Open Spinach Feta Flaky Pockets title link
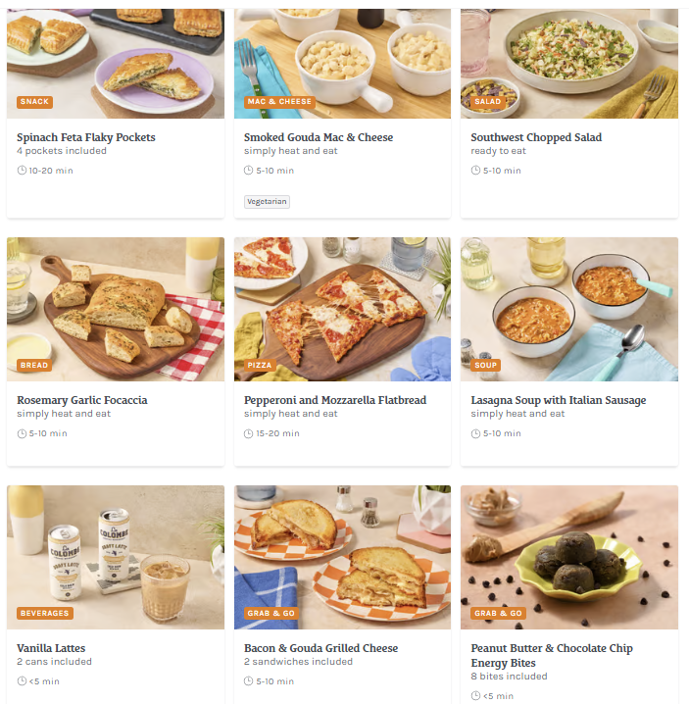The width and height of the screenshot is (689, 704). [86, 137]
